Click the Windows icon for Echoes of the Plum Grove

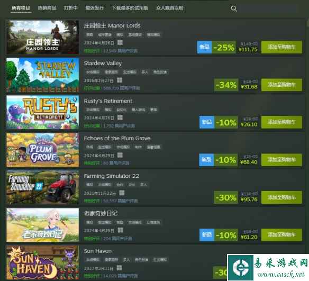pyautogui.click(x=120, y=155)
